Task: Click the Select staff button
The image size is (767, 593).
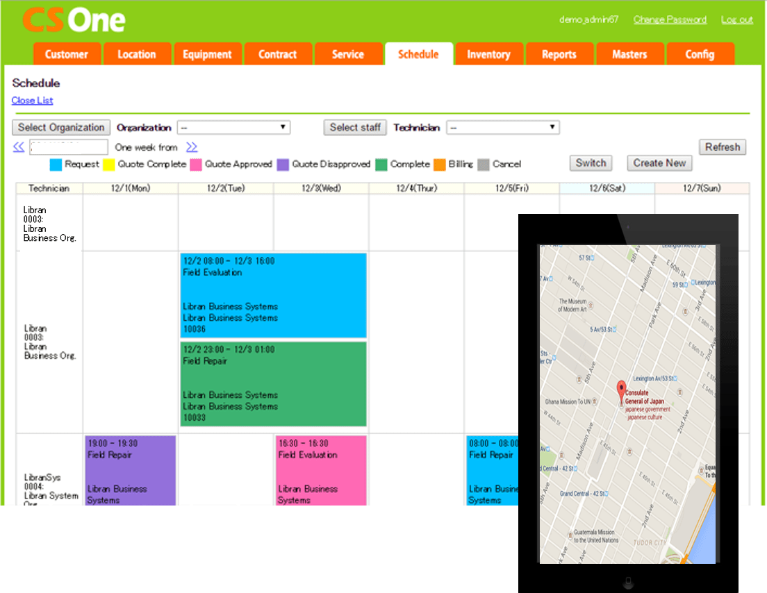Action: (x=355, y=128)
